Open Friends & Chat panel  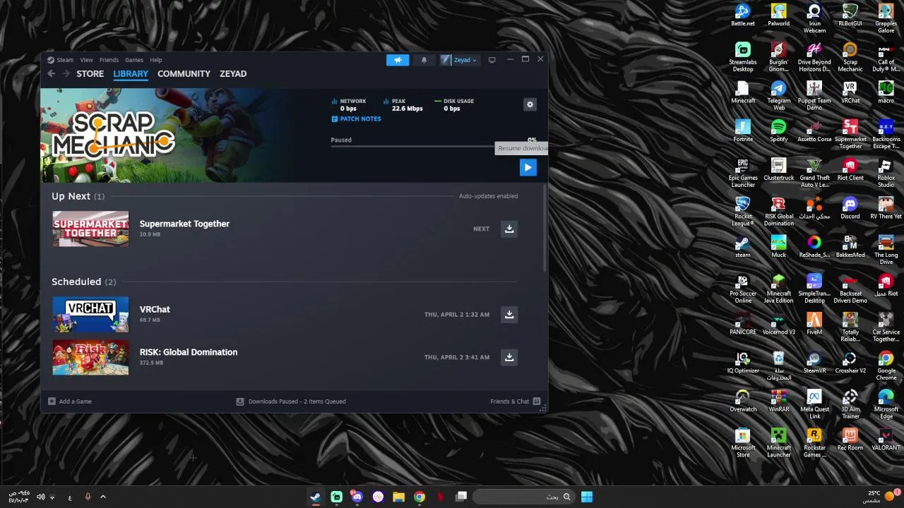click(x=515, y=401)
